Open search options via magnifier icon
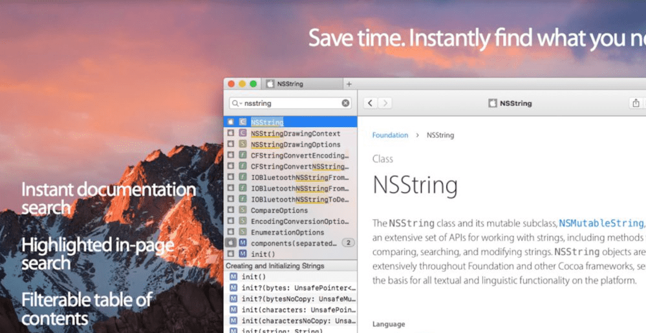Viewport: 646px width, 333px height. click(237, 103)
